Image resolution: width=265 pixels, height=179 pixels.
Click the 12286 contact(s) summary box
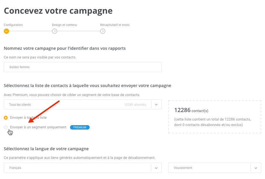[x=215, y=117]
